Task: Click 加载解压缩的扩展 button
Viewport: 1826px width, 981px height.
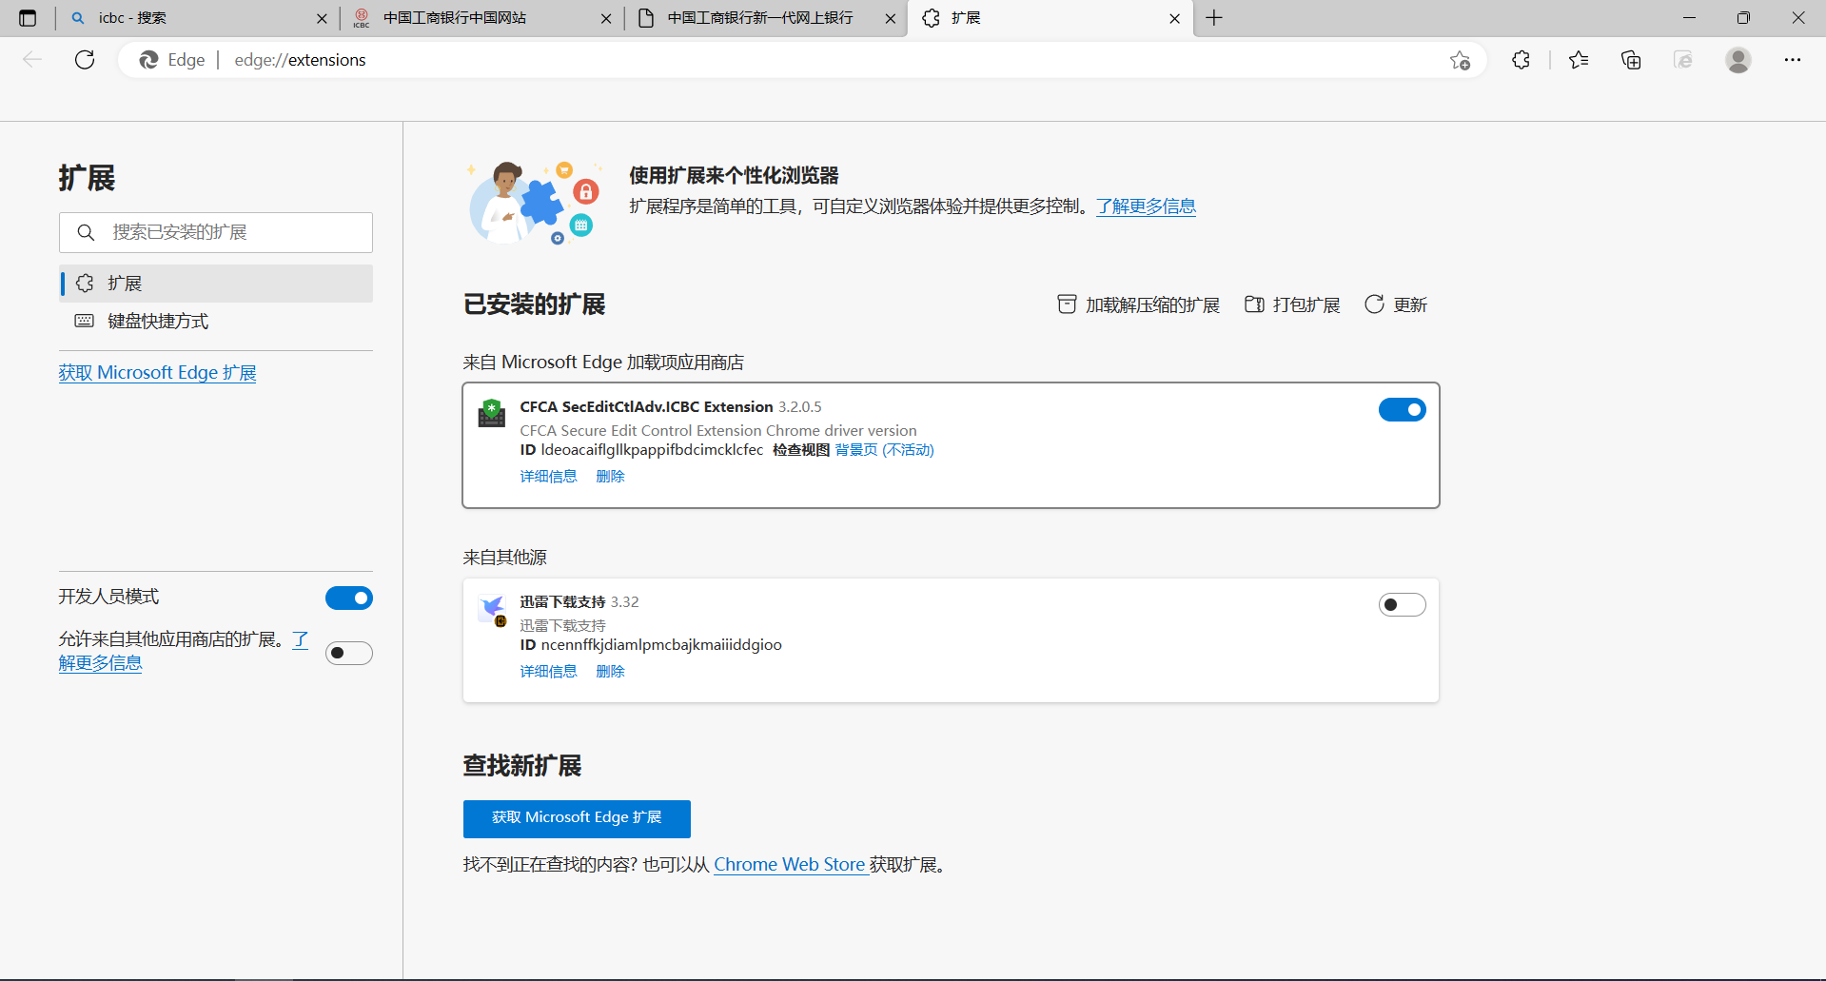Action: pos(1138,304)
